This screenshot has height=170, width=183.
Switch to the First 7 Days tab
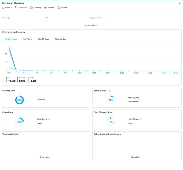(27, 39)
